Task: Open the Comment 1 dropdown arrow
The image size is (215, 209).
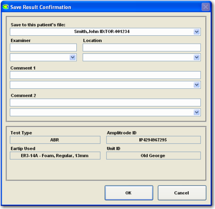Action: pyautogui.click(x=197, y=85)
